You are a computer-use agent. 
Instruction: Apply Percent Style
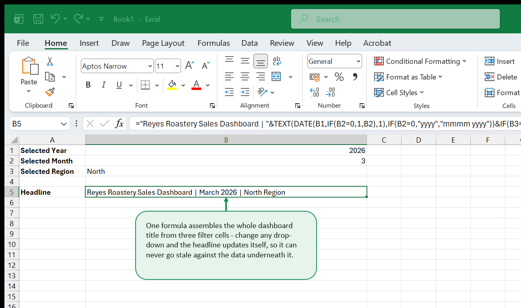pos(339,77)
